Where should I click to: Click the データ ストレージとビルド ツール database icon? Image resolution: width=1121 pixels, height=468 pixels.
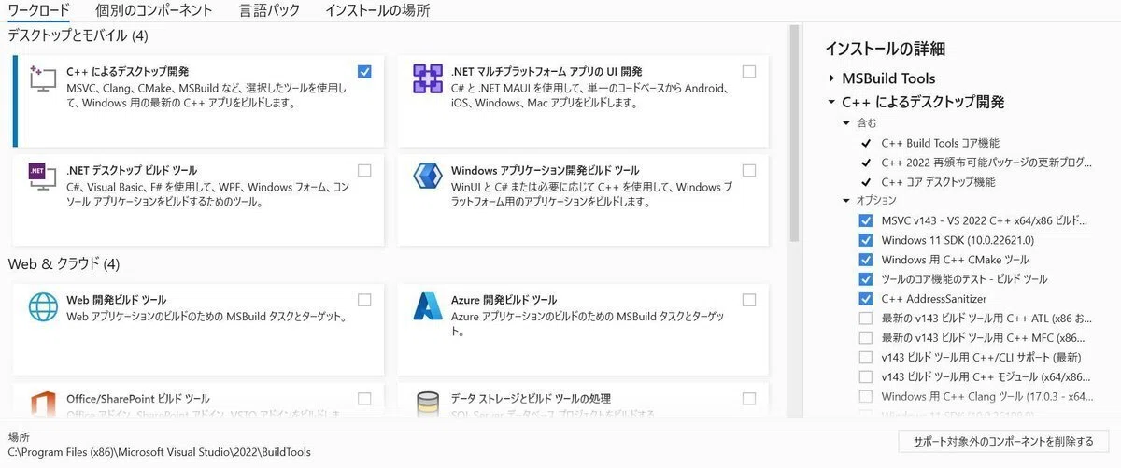click(x=428, y=404)
